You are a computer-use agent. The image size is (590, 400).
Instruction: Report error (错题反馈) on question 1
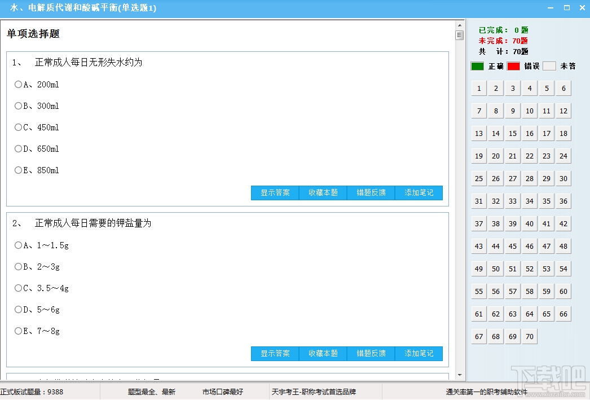(x=371, y=192)
